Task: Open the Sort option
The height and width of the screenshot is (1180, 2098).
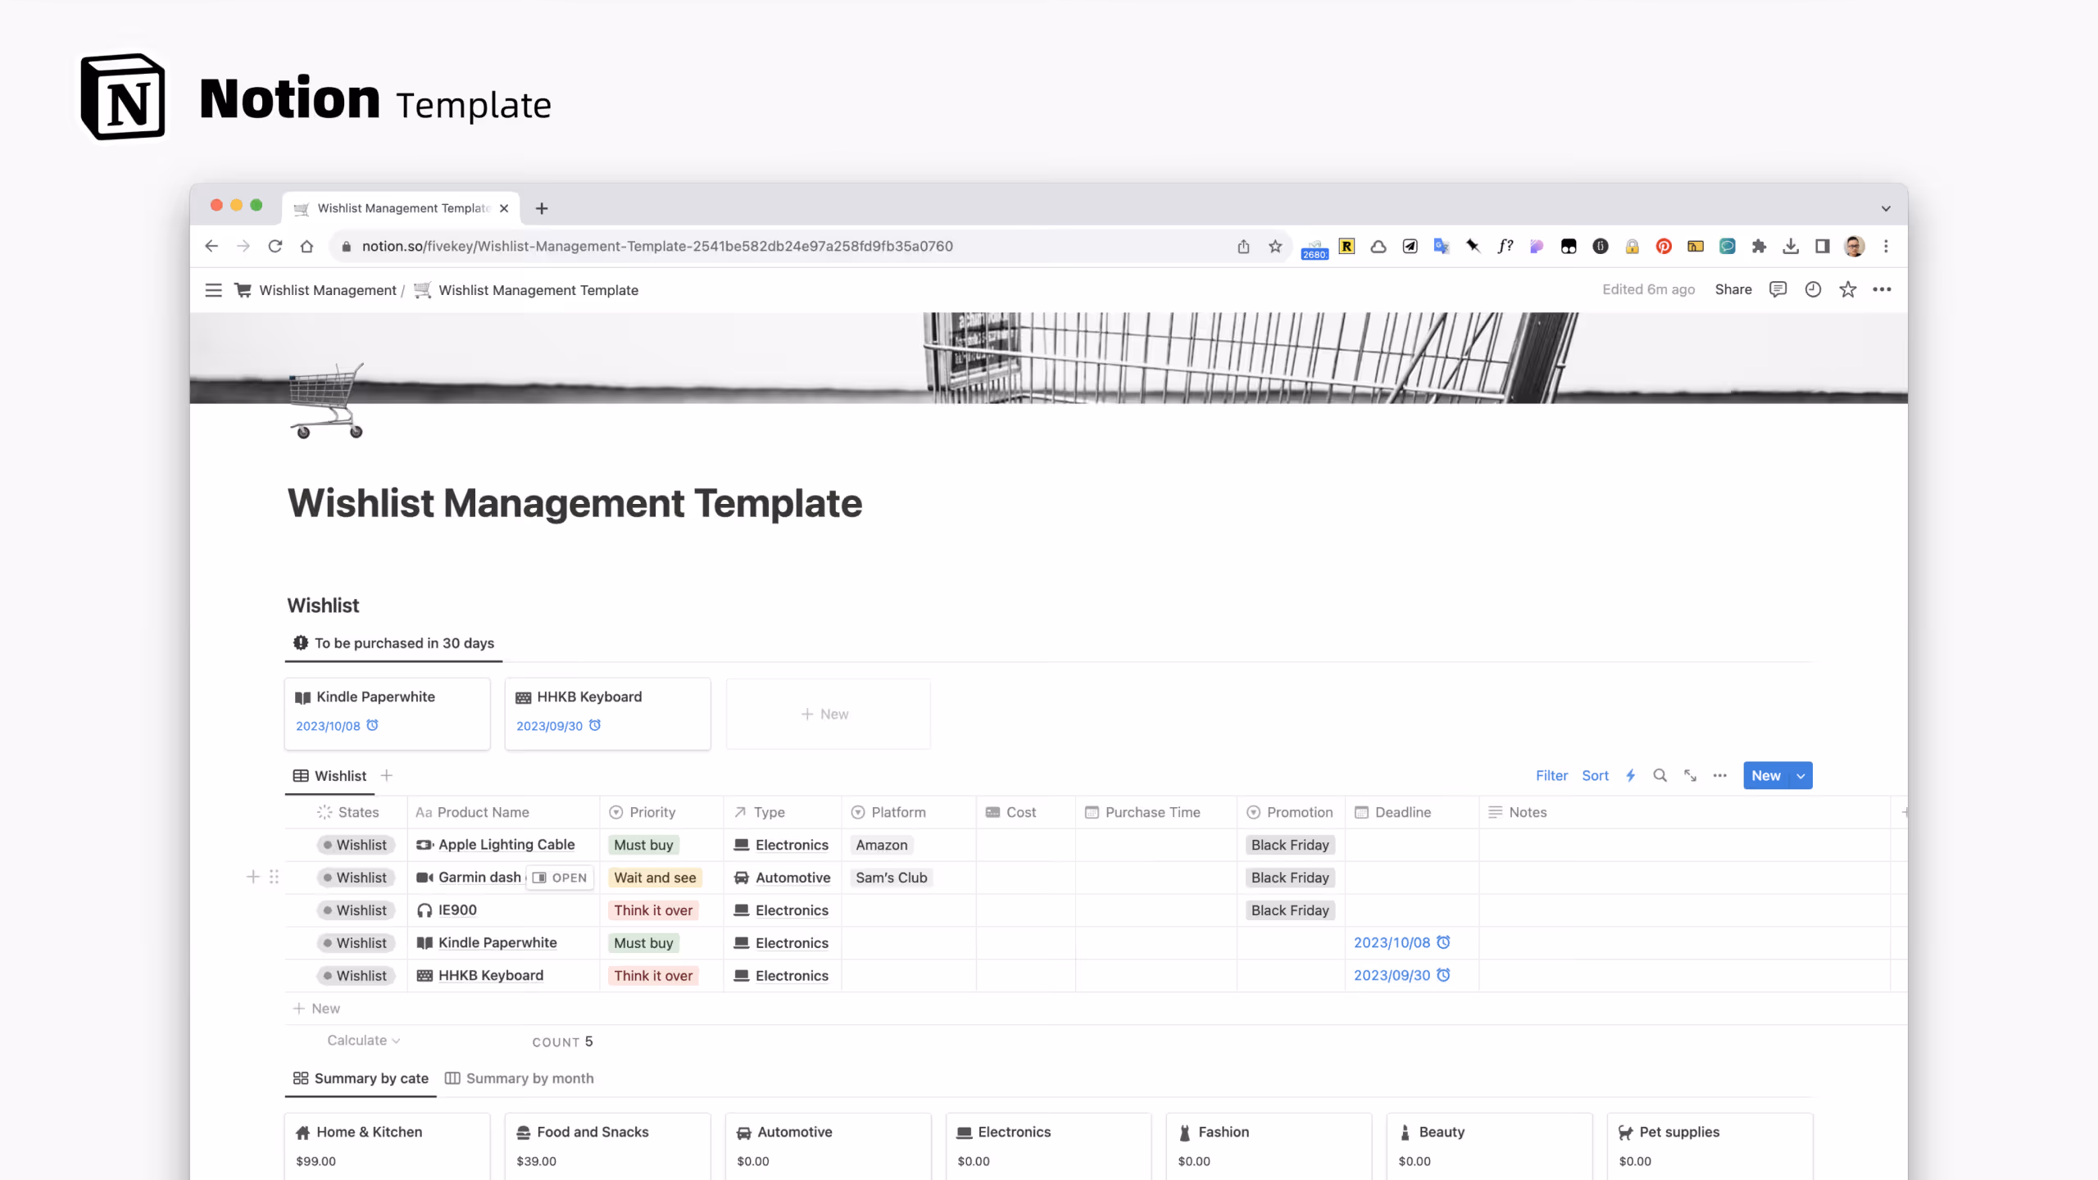Action: point(1595,775)
